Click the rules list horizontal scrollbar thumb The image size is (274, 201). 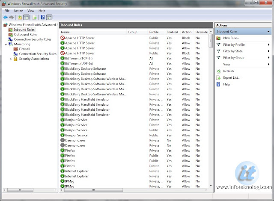point(93,190)
